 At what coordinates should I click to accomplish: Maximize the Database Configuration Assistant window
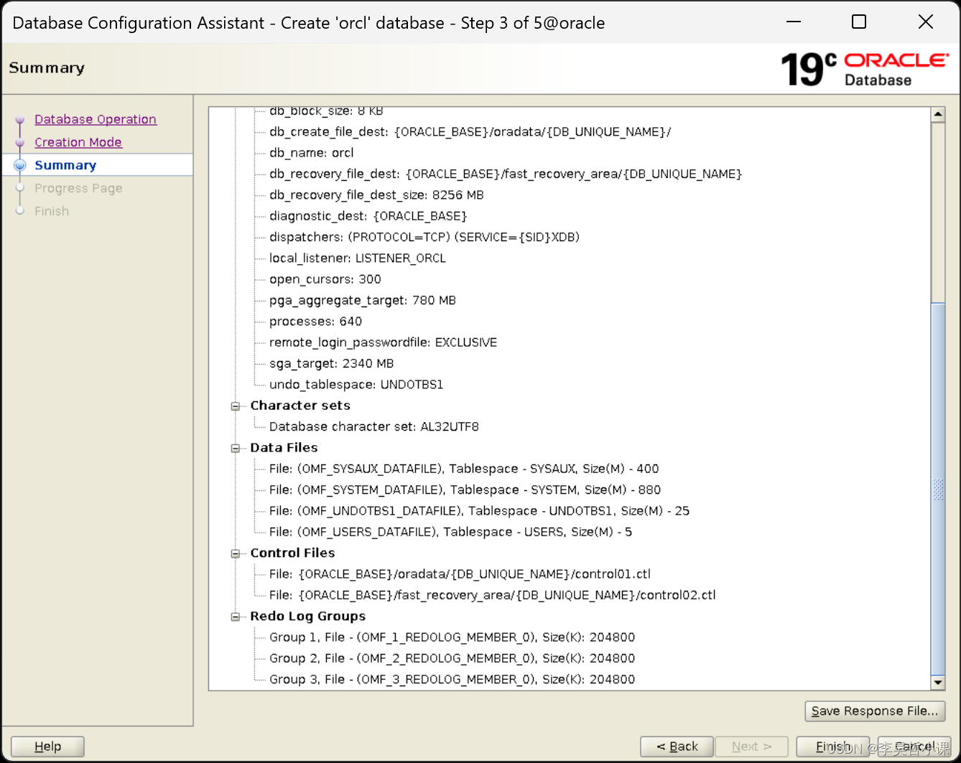(859, 22)
